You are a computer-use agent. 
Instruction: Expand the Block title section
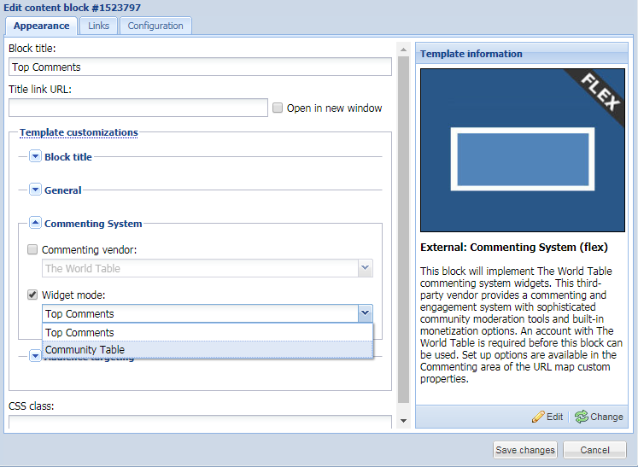pos(35,156)
